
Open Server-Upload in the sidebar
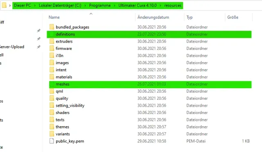pos(12,47)
